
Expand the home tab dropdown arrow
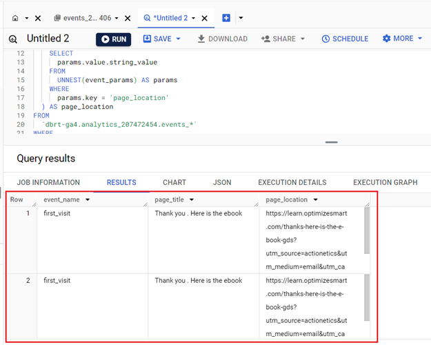point(27,18)
